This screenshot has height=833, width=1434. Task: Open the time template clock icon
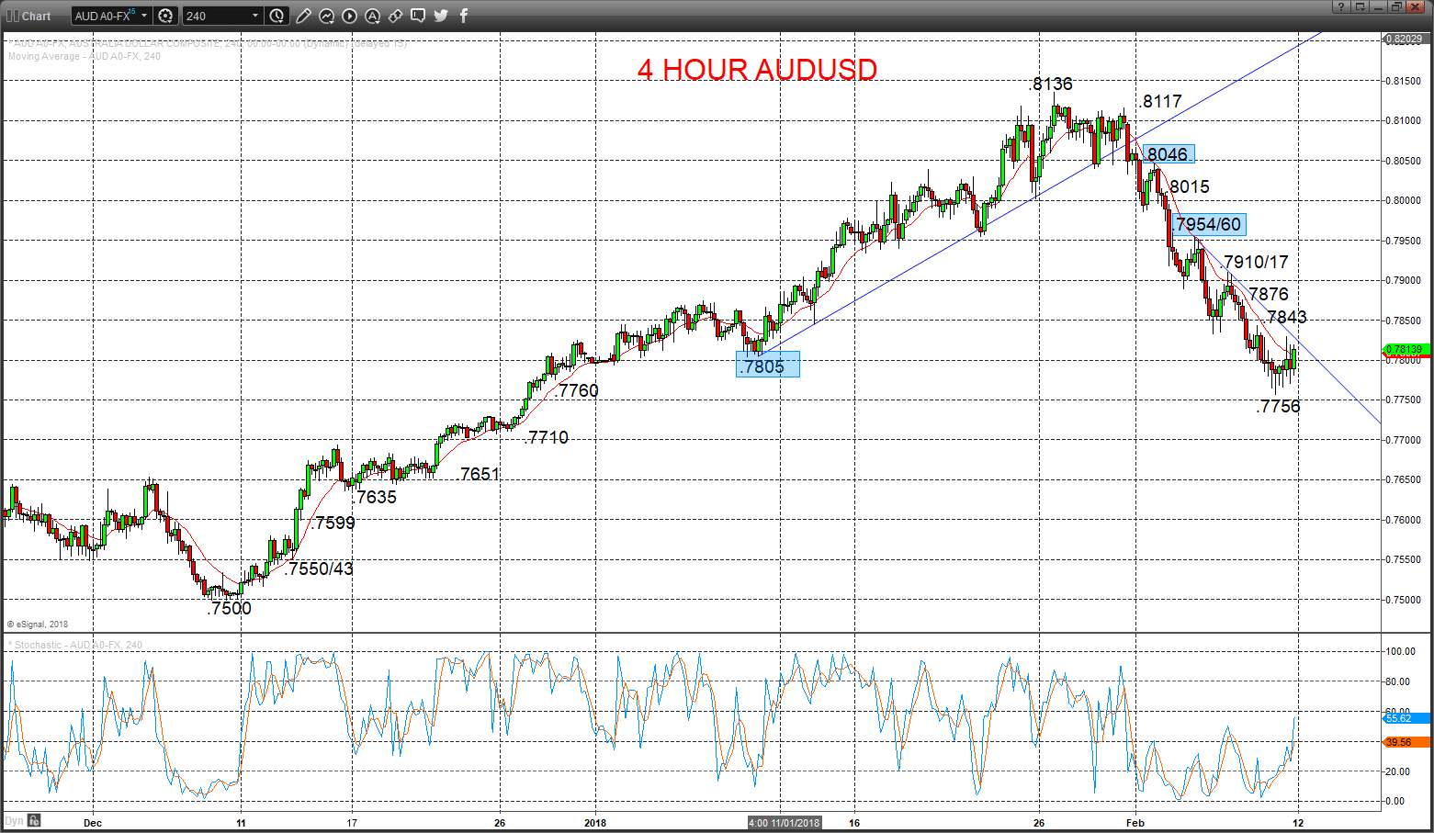(x=277, y=16)
